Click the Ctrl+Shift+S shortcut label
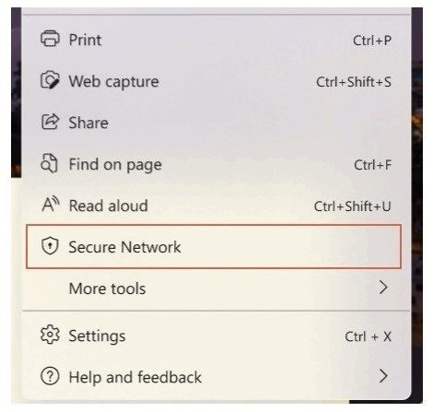Image resolution: width=433 pixels, height=412 pixels. pos(354,82)
